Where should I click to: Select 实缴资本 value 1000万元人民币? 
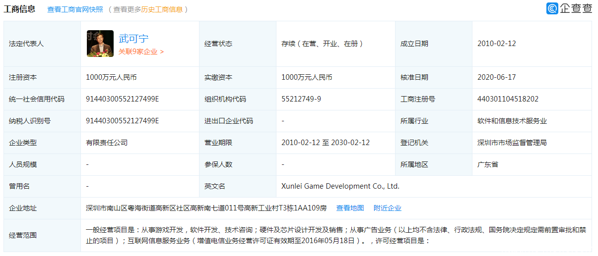pos(307,77)
